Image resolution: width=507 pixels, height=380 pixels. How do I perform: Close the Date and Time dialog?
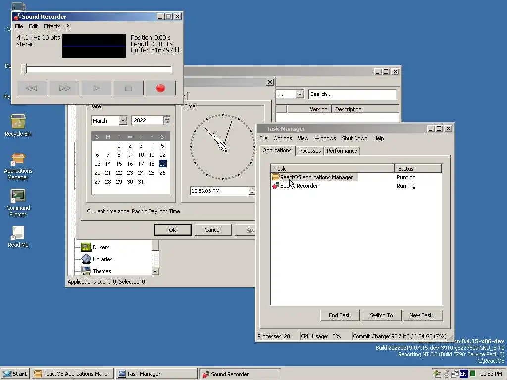[270, 82]
